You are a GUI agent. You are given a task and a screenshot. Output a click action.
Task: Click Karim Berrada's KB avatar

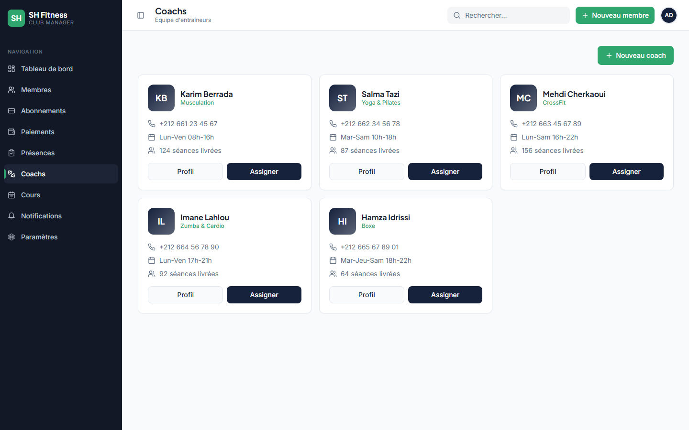(161, 98)
